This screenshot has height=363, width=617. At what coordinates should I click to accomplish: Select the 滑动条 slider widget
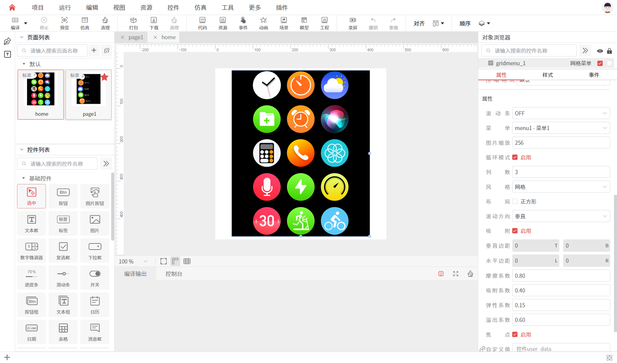point(63,277)
